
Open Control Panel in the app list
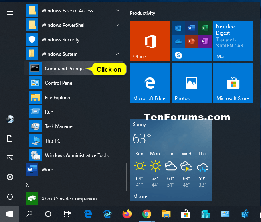pyautogui.click(x=74, y=83)
